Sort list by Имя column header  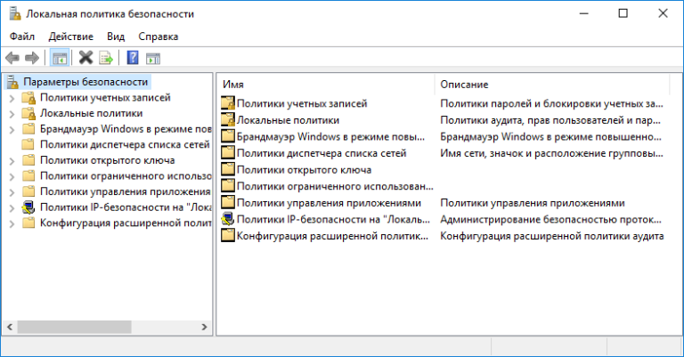pyautogui.click(x=325, y=84)
